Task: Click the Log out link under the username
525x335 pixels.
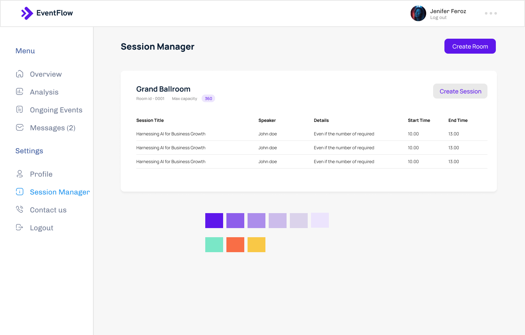Action: click(438, 18)
